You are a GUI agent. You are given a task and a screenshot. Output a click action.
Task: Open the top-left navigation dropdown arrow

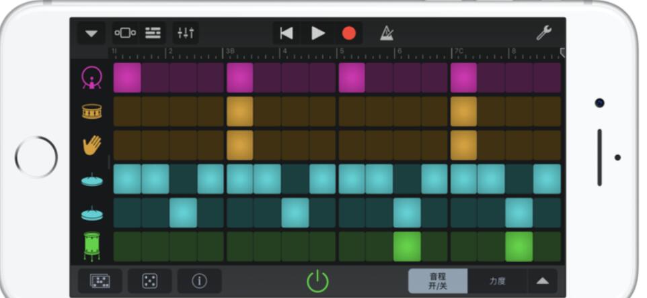click(91, 33)
